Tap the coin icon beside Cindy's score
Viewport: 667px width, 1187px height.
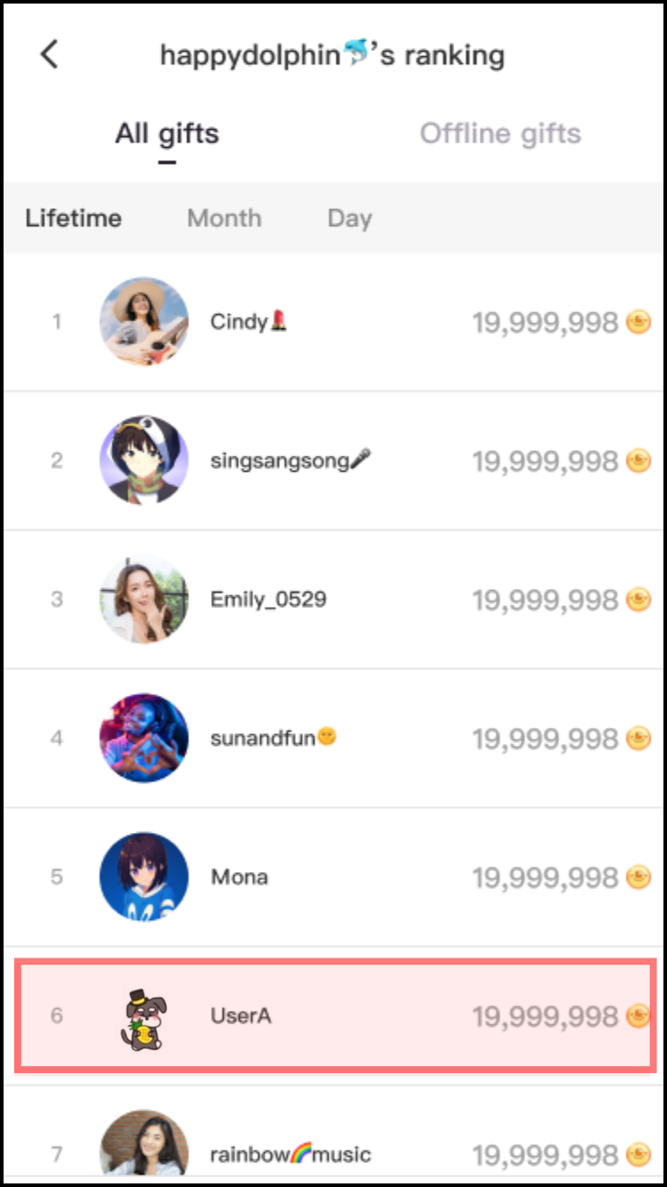(639, 321)
